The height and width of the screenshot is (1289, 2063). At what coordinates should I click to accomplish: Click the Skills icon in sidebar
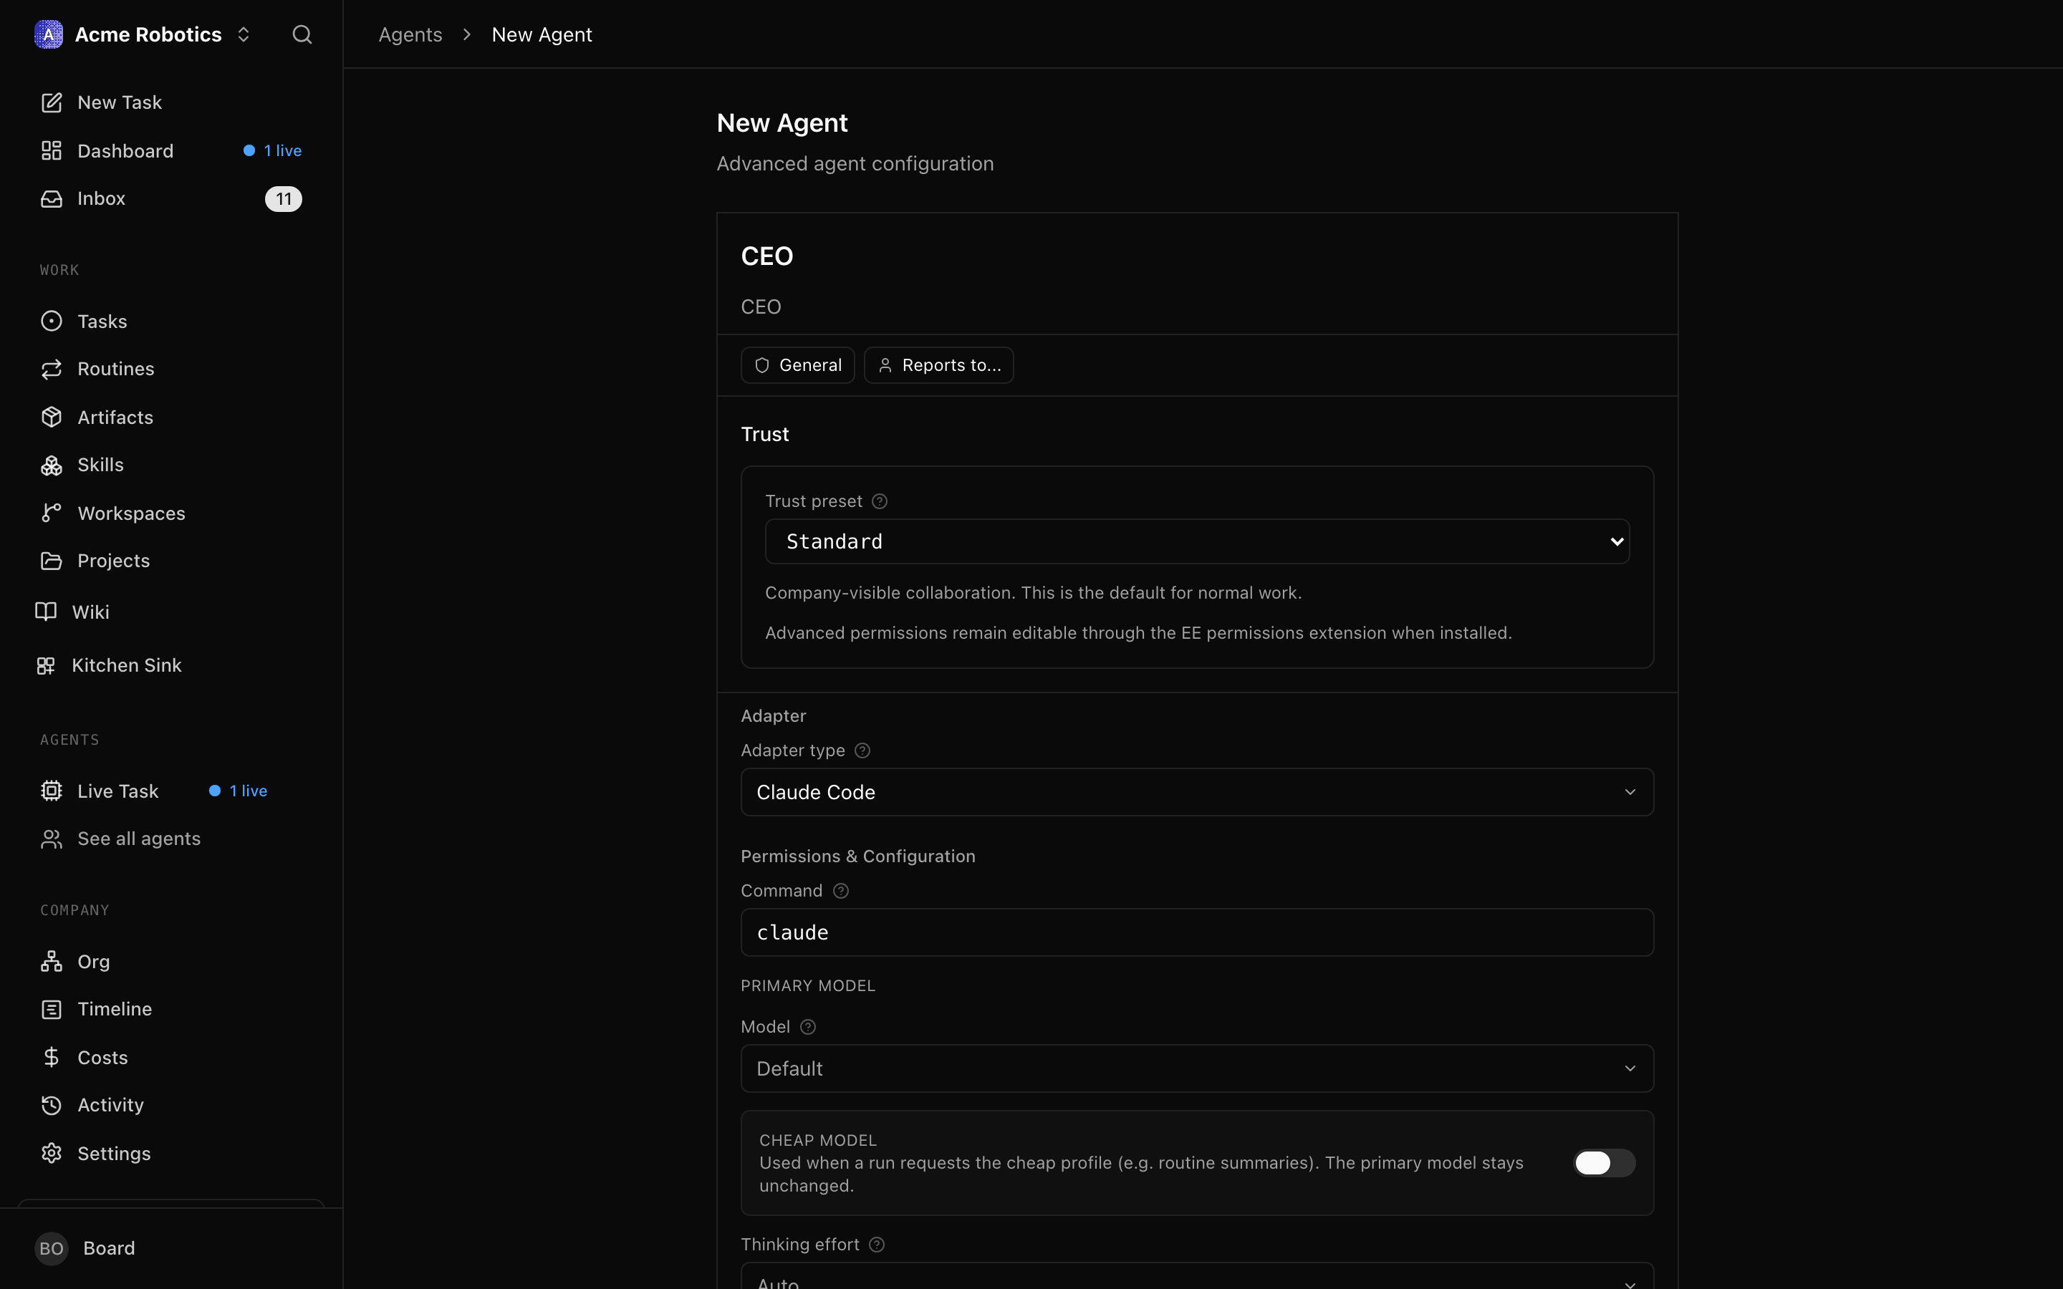pos(51,465)
